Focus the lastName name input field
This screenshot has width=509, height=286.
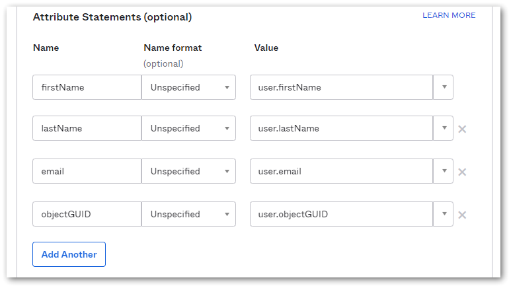87,128
